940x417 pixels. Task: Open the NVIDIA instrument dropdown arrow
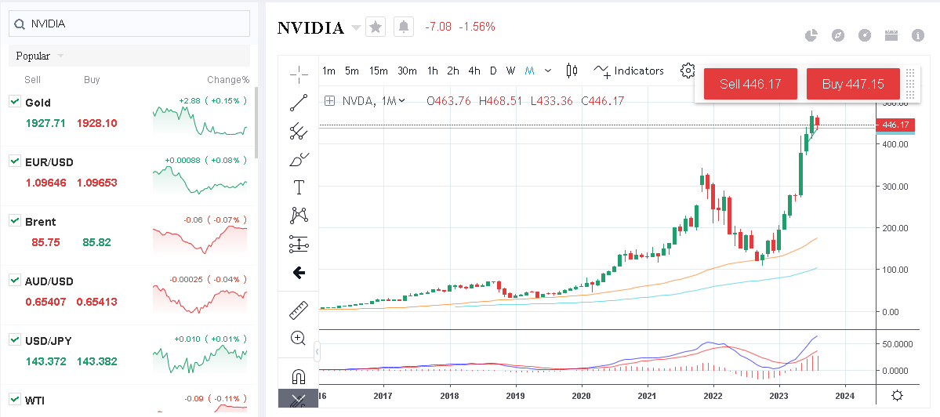(x=356, y=27)
